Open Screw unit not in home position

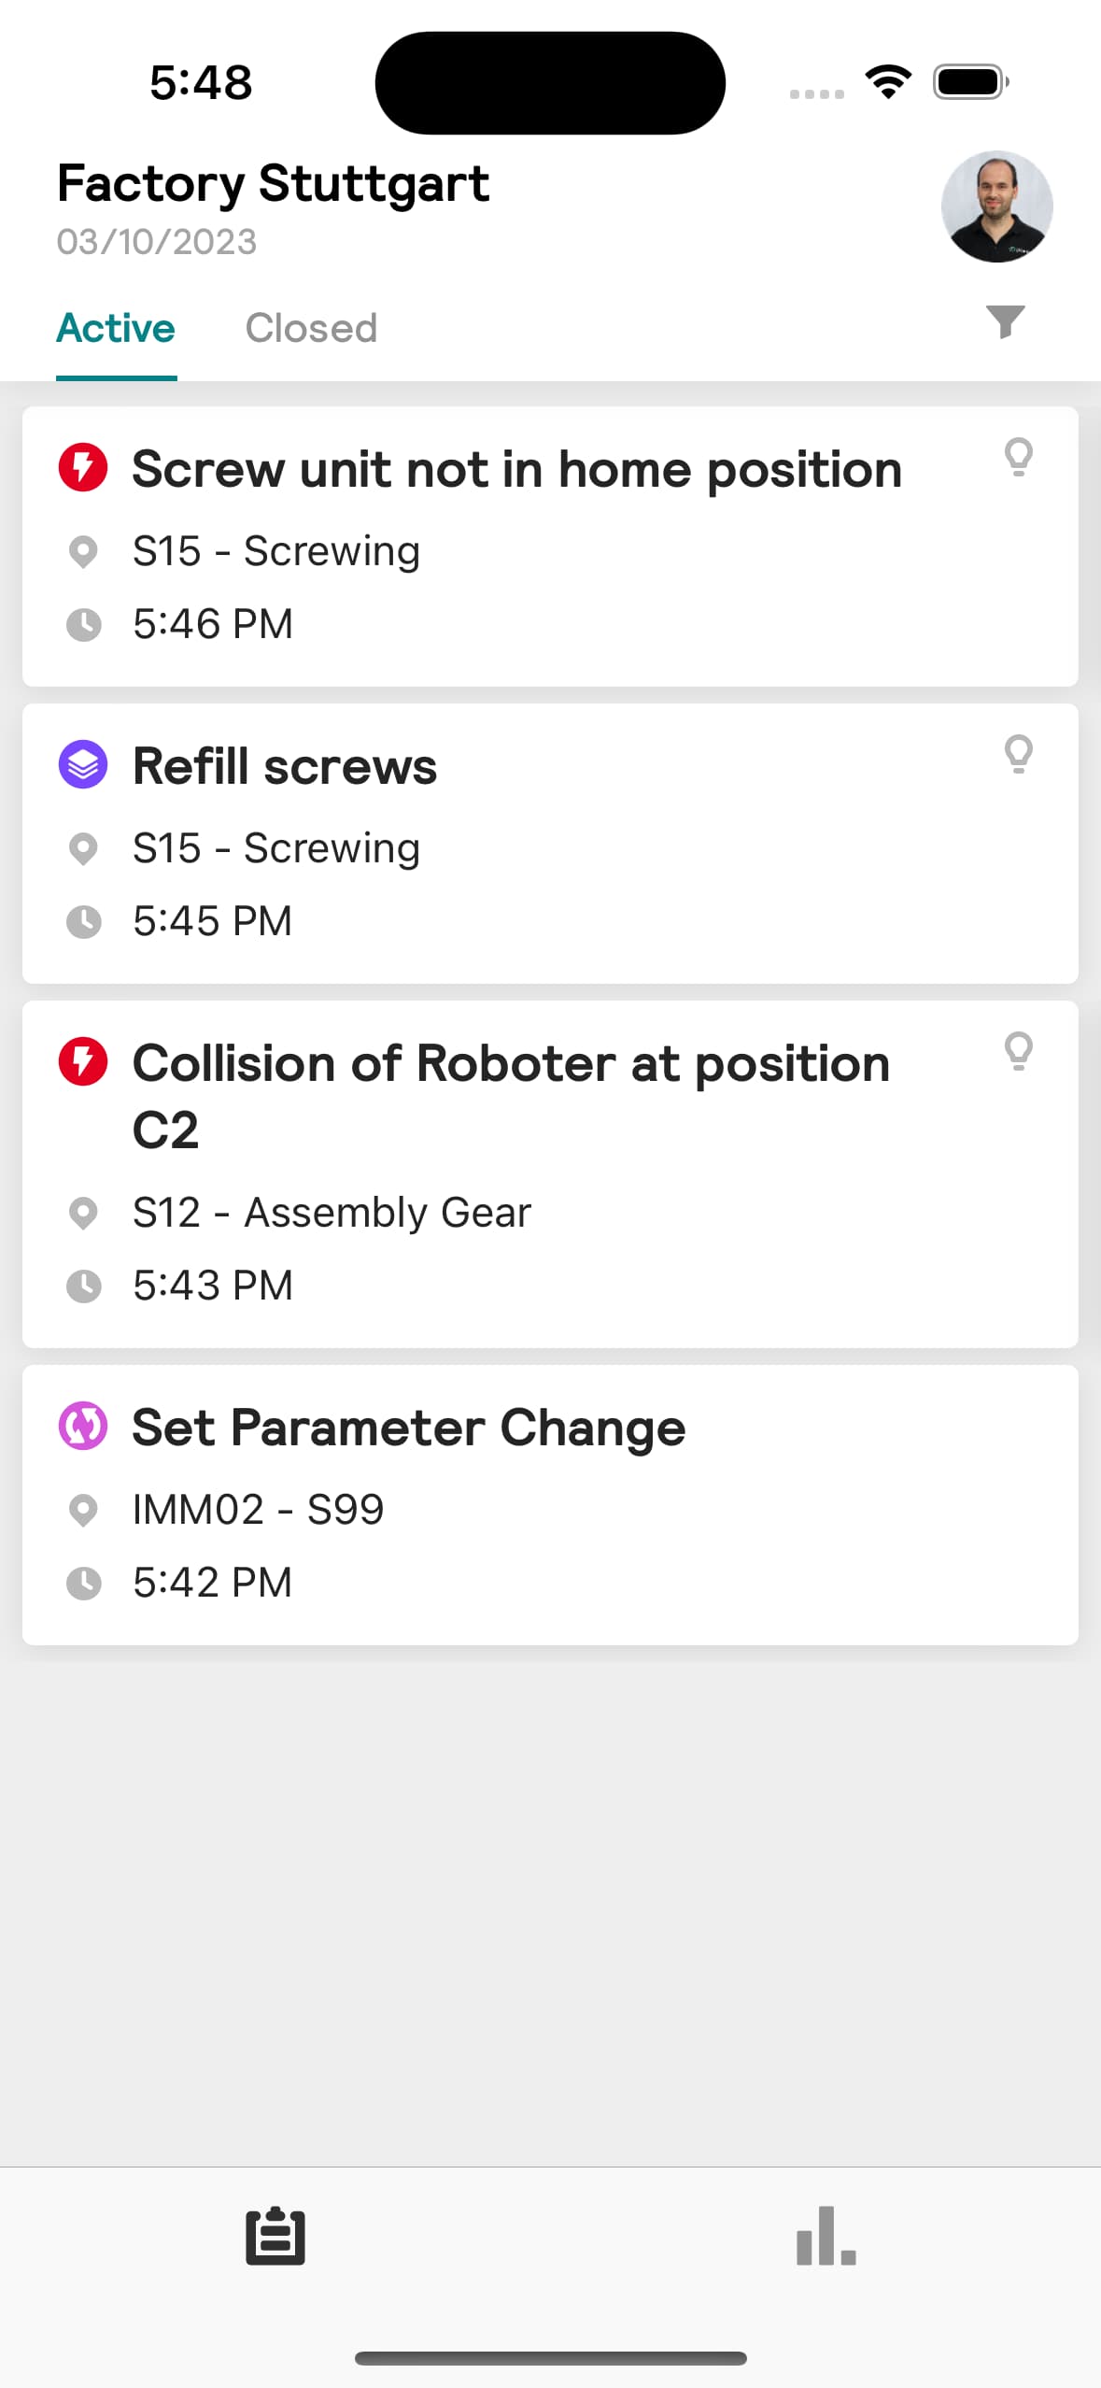[x=550, y=547]
